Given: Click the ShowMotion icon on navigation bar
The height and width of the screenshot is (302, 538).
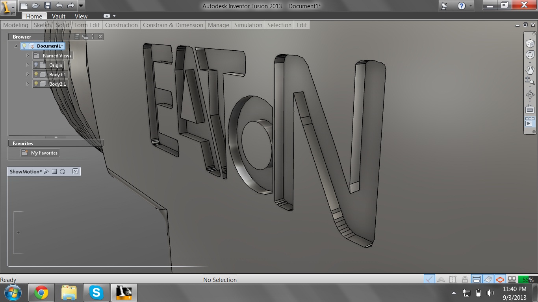Looking at the screenshot, I should (530, 122).
